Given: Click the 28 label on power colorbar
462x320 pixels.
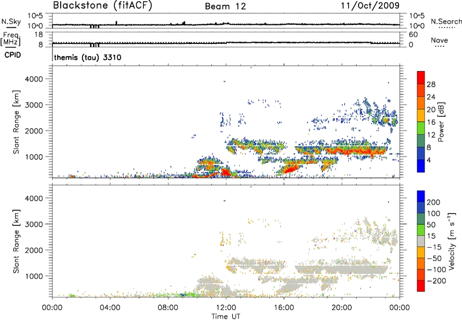Looking at the screenshot, I should point(431,84).
